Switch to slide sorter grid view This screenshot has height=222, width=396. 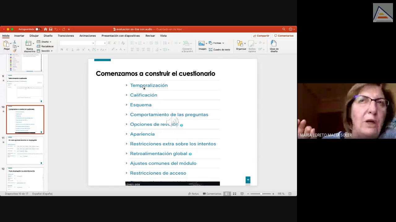(x=235, y=194)
